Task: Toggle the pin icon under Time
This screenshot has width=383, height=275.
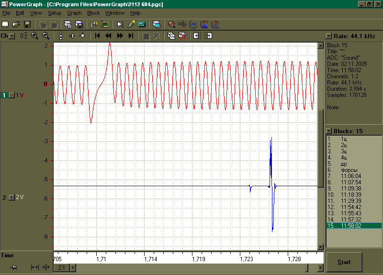Action: [13, 267]
